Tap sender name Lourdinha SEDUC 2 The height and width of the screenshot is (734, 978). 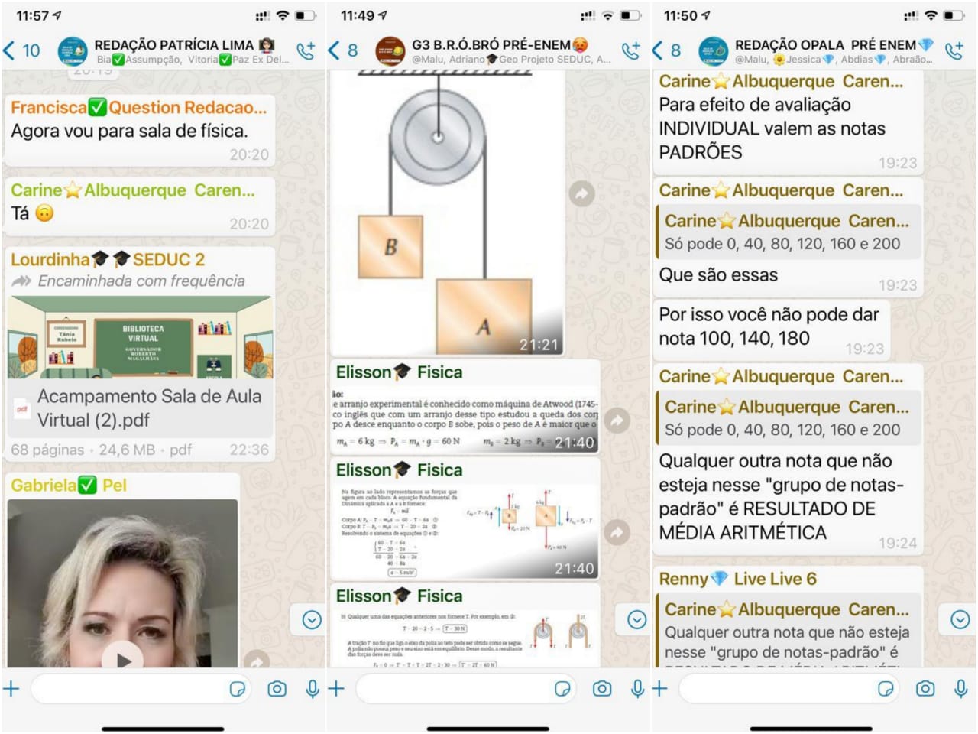click(x=108, y=260)
